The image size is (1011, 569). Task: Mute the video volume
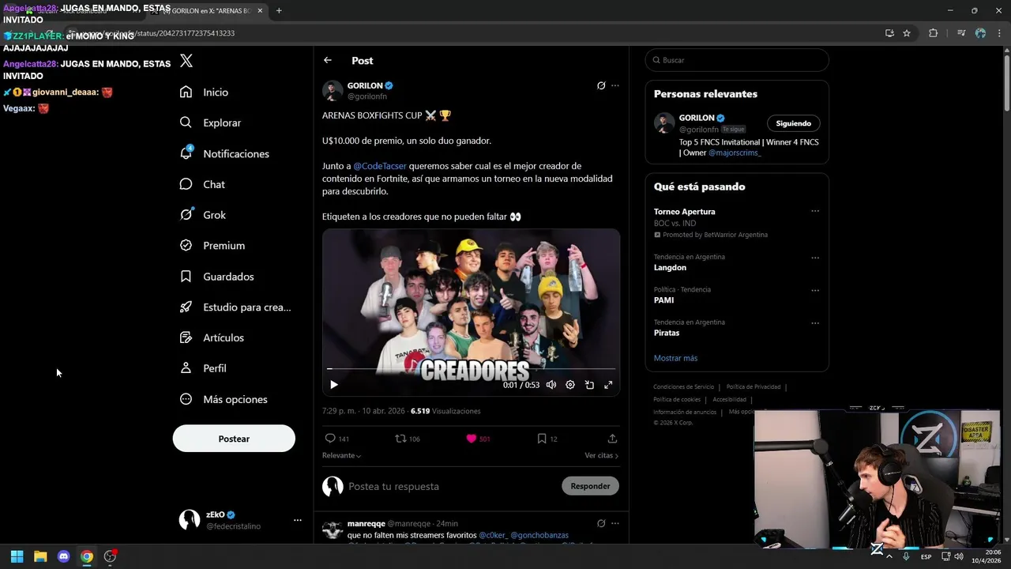point(551,385)
